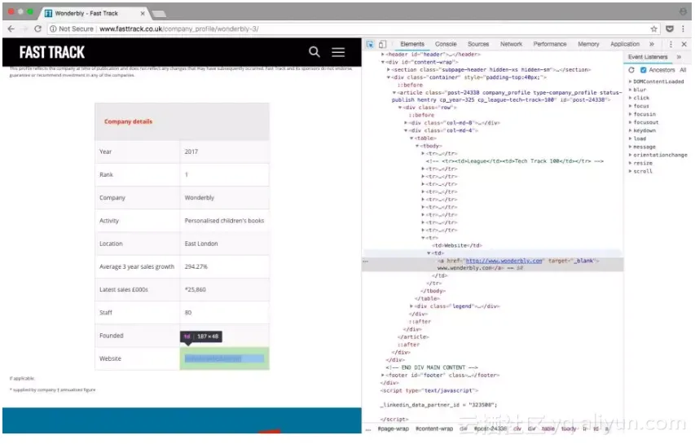The width and height of the screenshot is (695, 444).
Task: Select td Website node in DOM
Action: click(x=457, y=245)
